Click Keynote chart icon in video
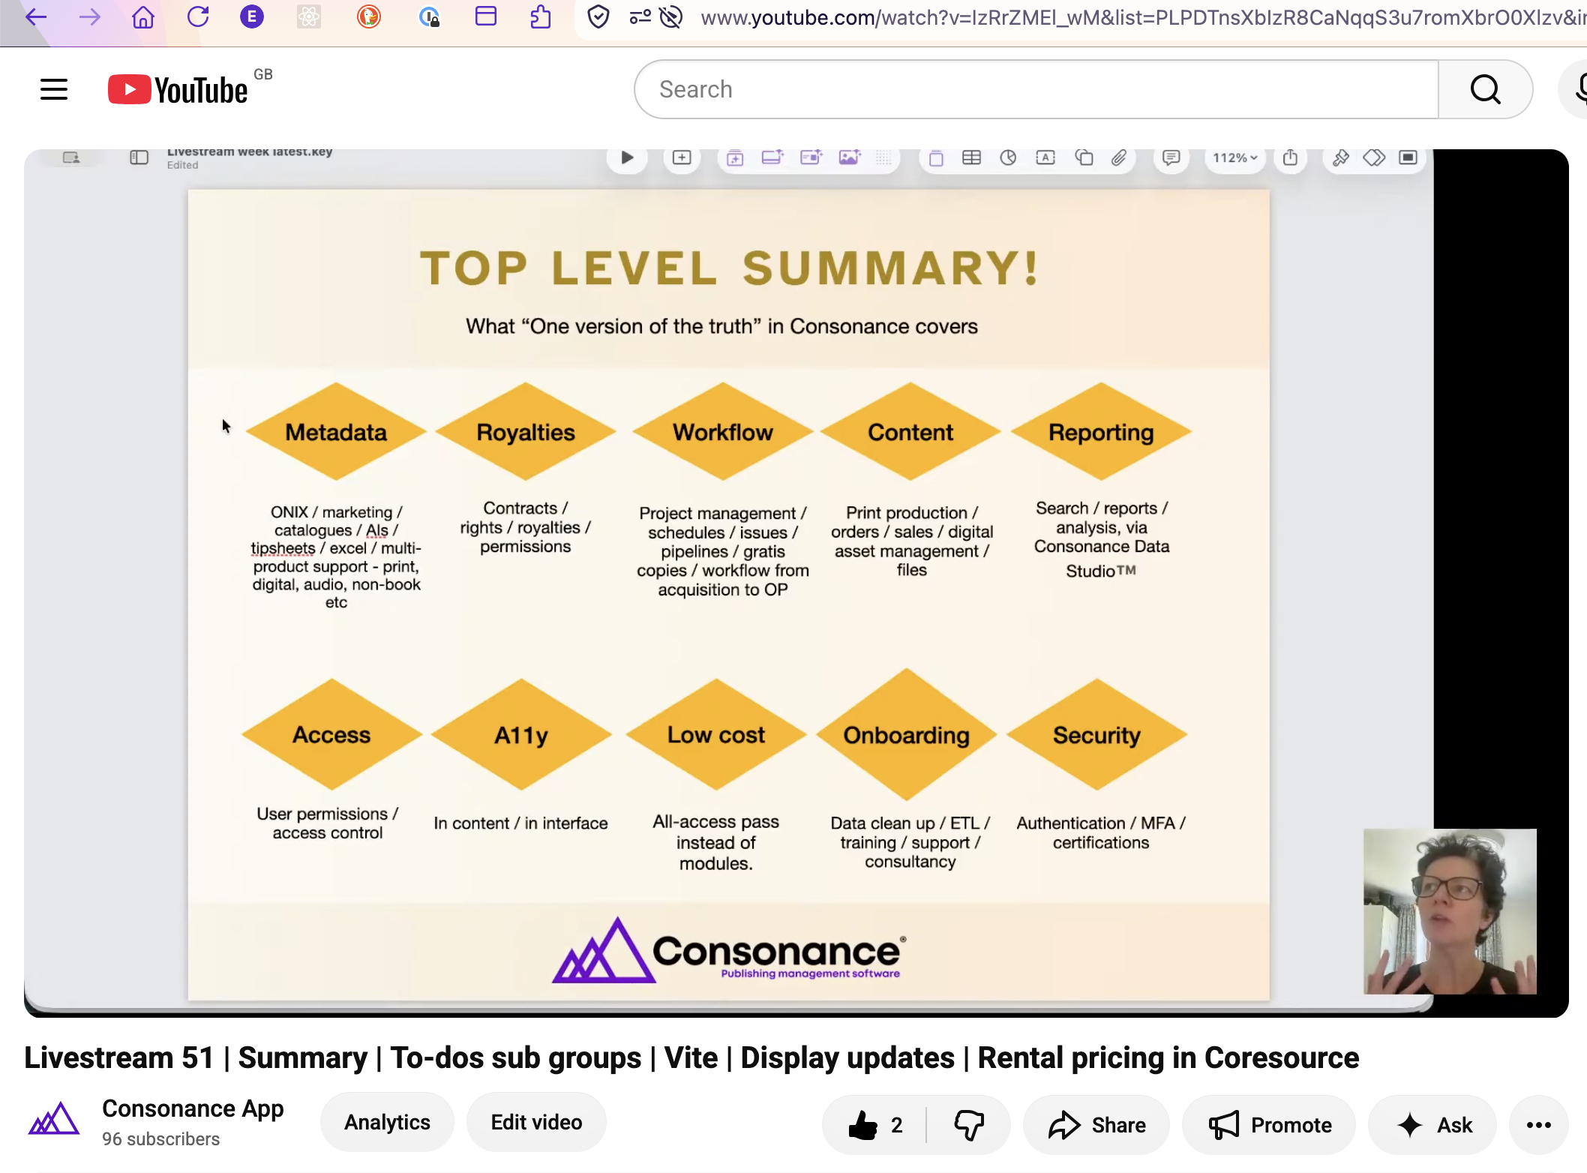The image size is (1587, 1173). point(1008,157)
